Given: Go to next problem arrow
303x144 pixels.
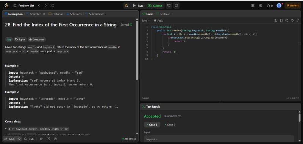Looking at the screenshot, I should pos(45,6).
